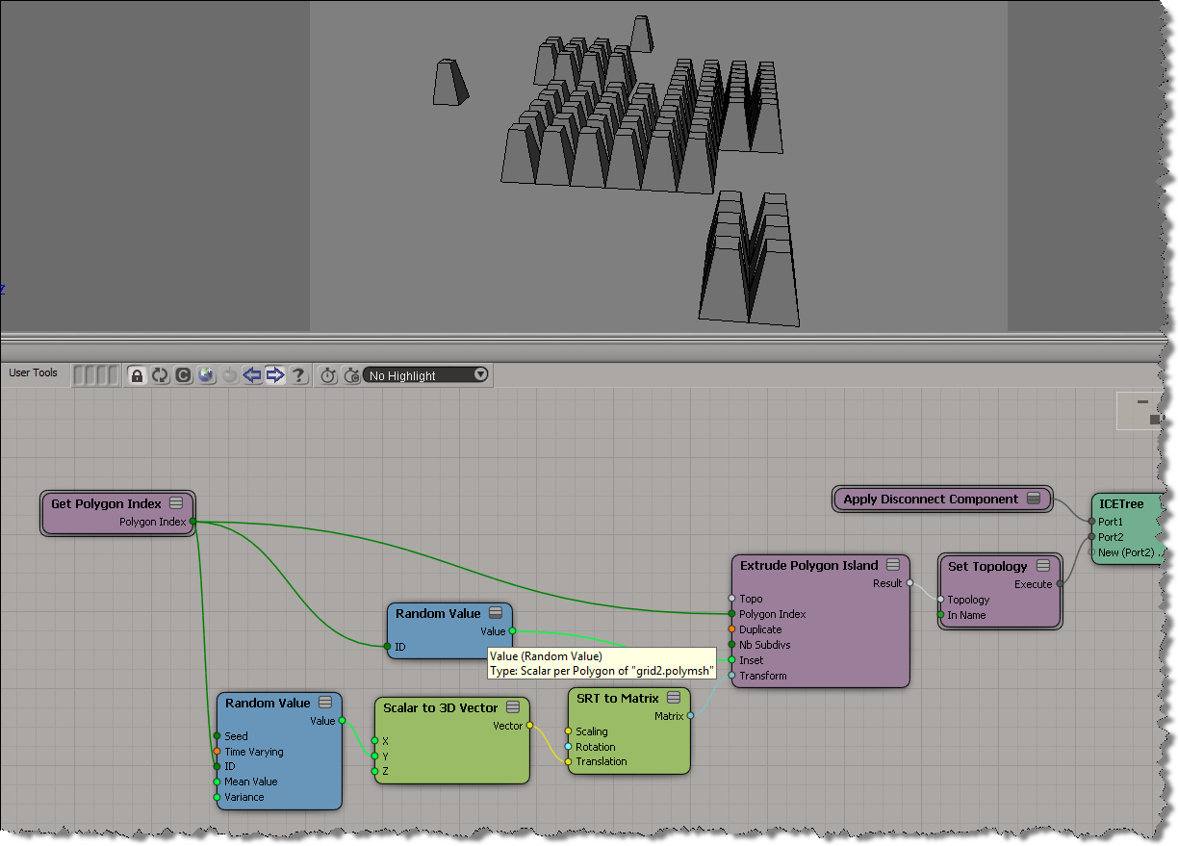Image resolution: width=1178 pixels, height=846 pixels.
Task: Collapse the Get Polygon Index node
Action: (x=176, y=503)
